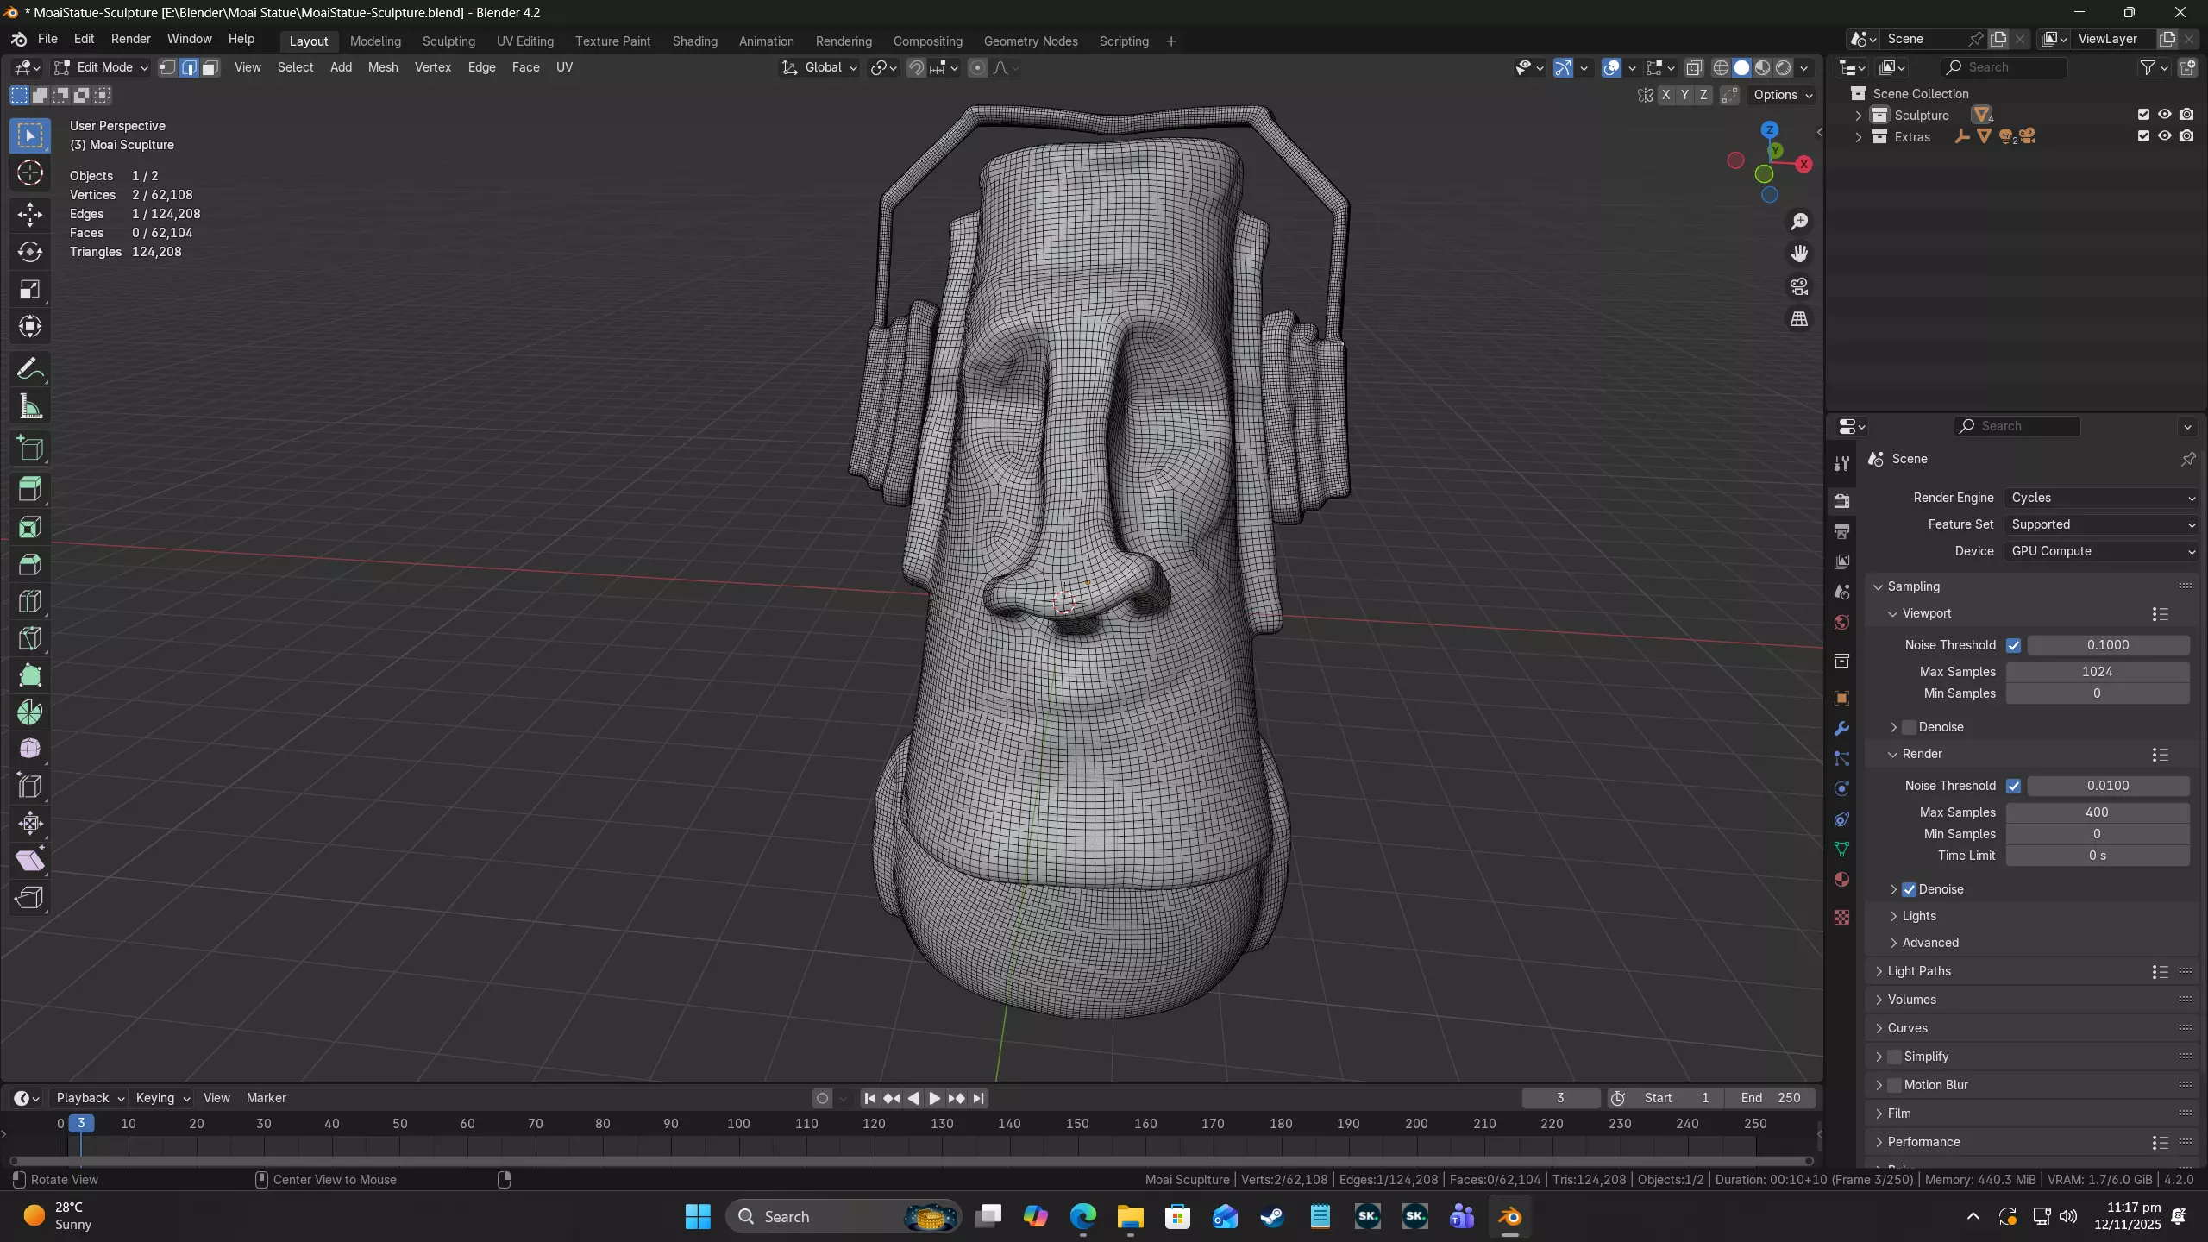Play the animation forward

pos(935,1099)
